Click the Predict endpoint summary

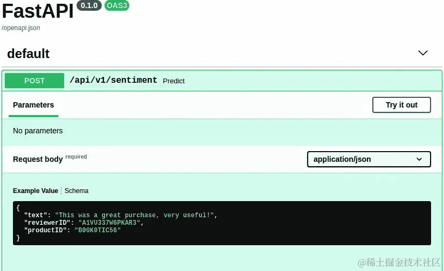174,81
